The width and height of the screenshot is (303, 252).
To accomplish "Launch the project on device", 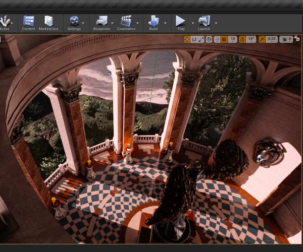I will click(x=204, y=23).
